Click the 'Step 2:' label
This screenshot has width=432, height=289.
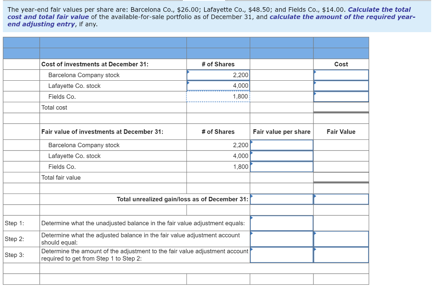pos(14,239)
